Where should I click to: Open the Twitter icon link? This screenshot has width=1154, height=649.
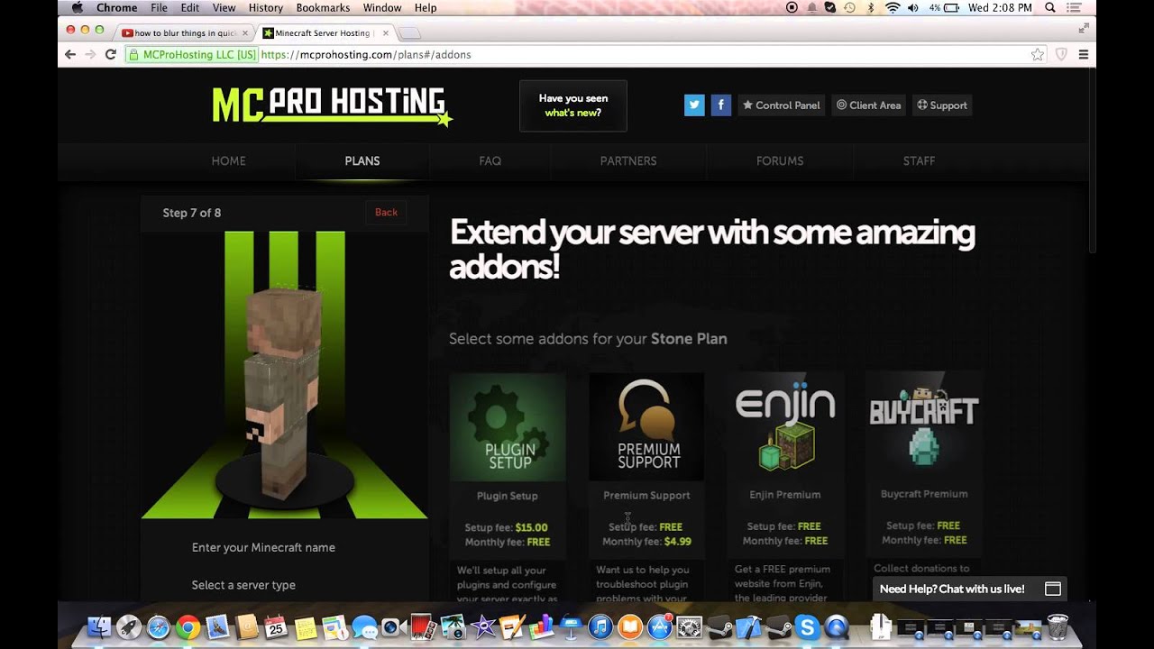(694, 105)
